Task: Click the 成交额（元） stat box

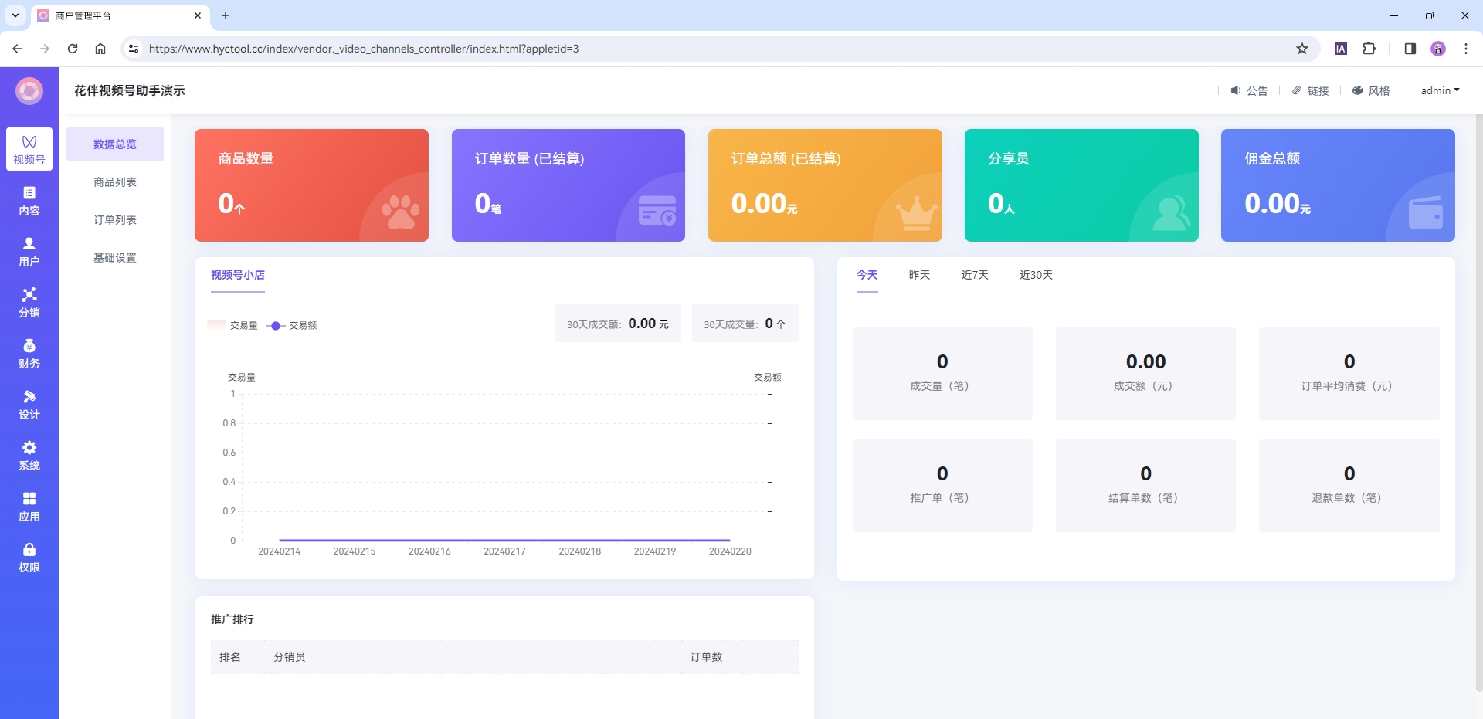Action: click(x=1145, y=374)
